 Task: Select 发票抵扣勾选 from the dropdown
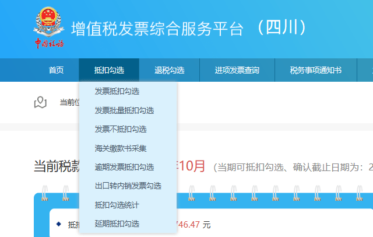(117, 91)
